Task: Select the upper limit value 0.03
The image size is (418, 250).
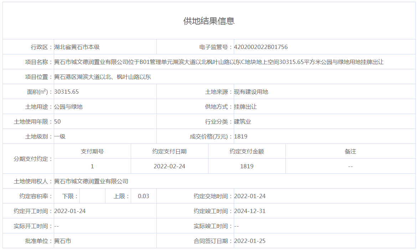Action: [143, 196]
